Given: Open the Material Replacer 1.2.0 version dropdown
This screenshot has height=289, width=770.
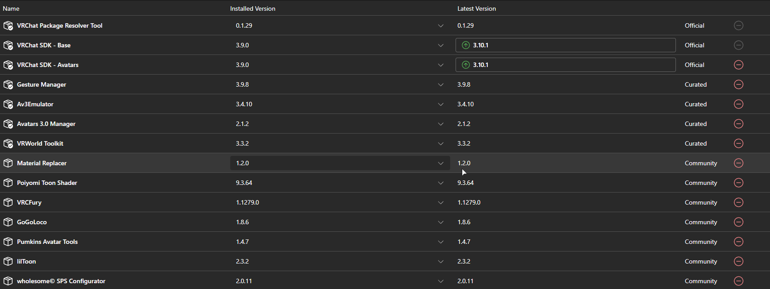Looking at the screenshot, I should [x=340, y=163].
